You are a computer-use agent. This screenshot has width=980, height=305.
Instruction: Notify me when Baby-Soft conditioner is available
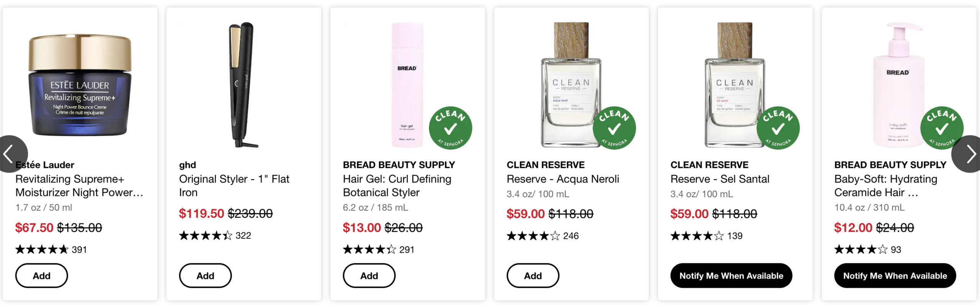point(895,276)
